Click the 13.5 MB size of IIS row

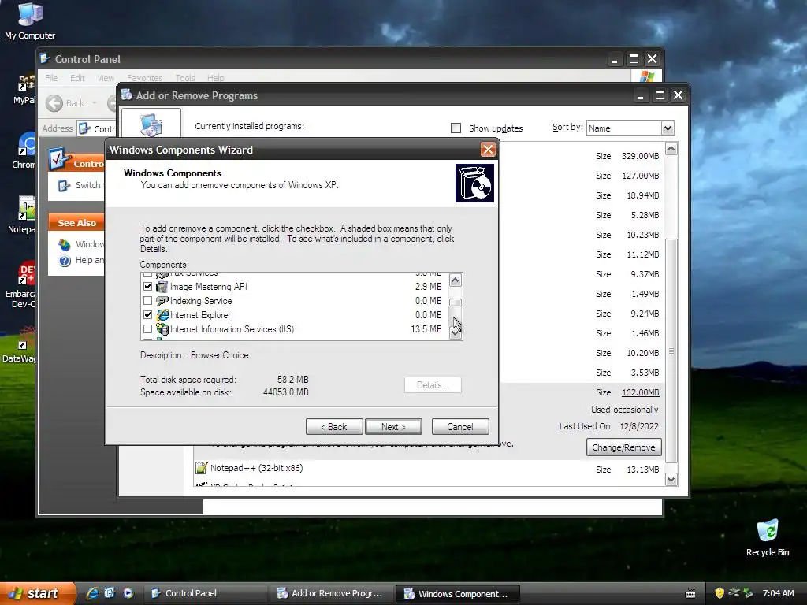(426, 329)
